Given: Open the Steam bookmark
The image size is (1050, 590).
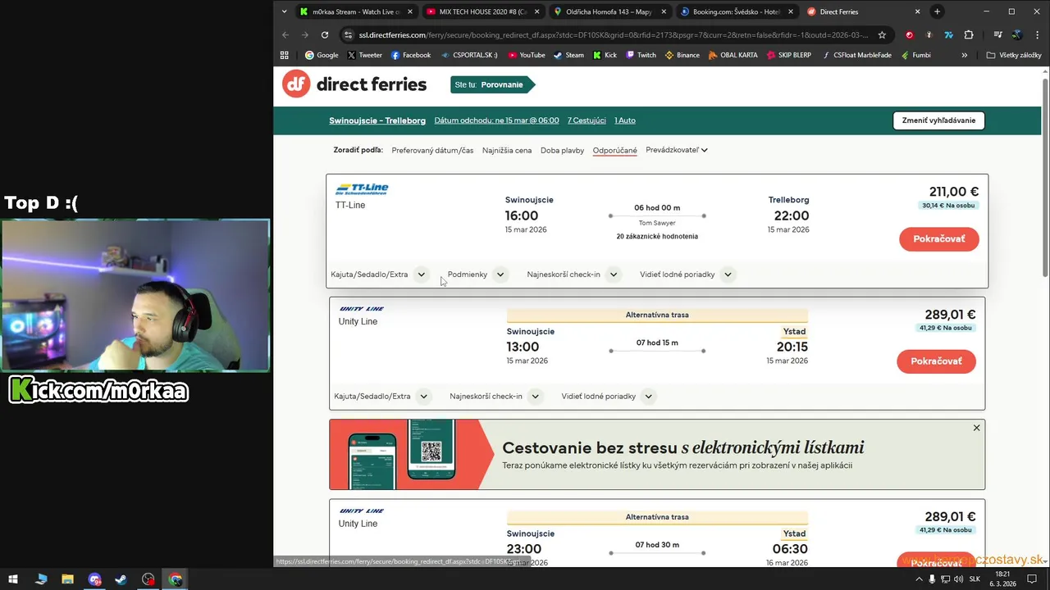Looking at the screenshot, I should [568, 55].
